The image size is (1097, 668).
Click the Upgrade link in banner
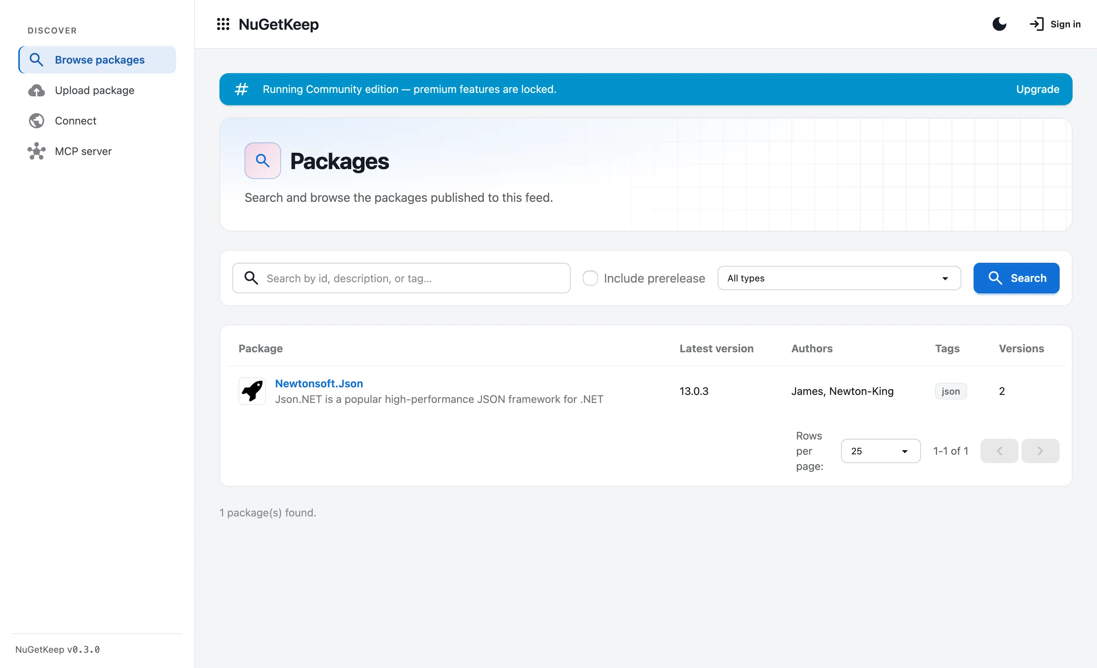coord(1037,89)
